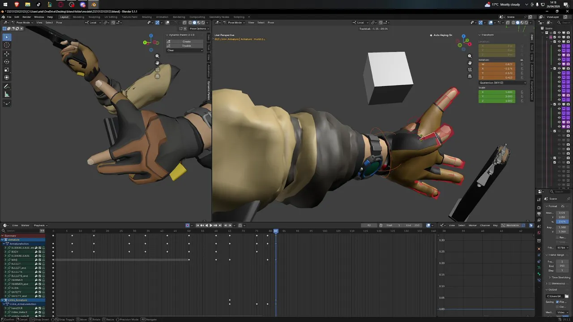
Task: Open the Windows Start menu
Action: point(5,4)
